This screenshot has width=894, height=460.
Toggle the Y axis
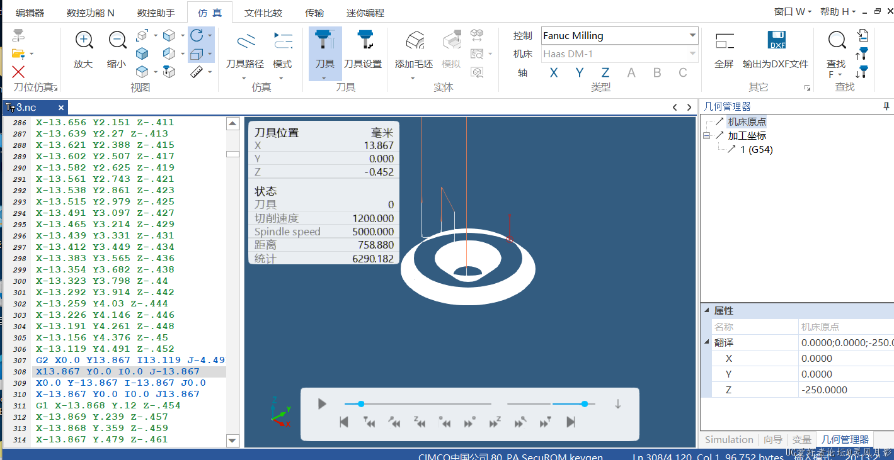coord(579,73)
